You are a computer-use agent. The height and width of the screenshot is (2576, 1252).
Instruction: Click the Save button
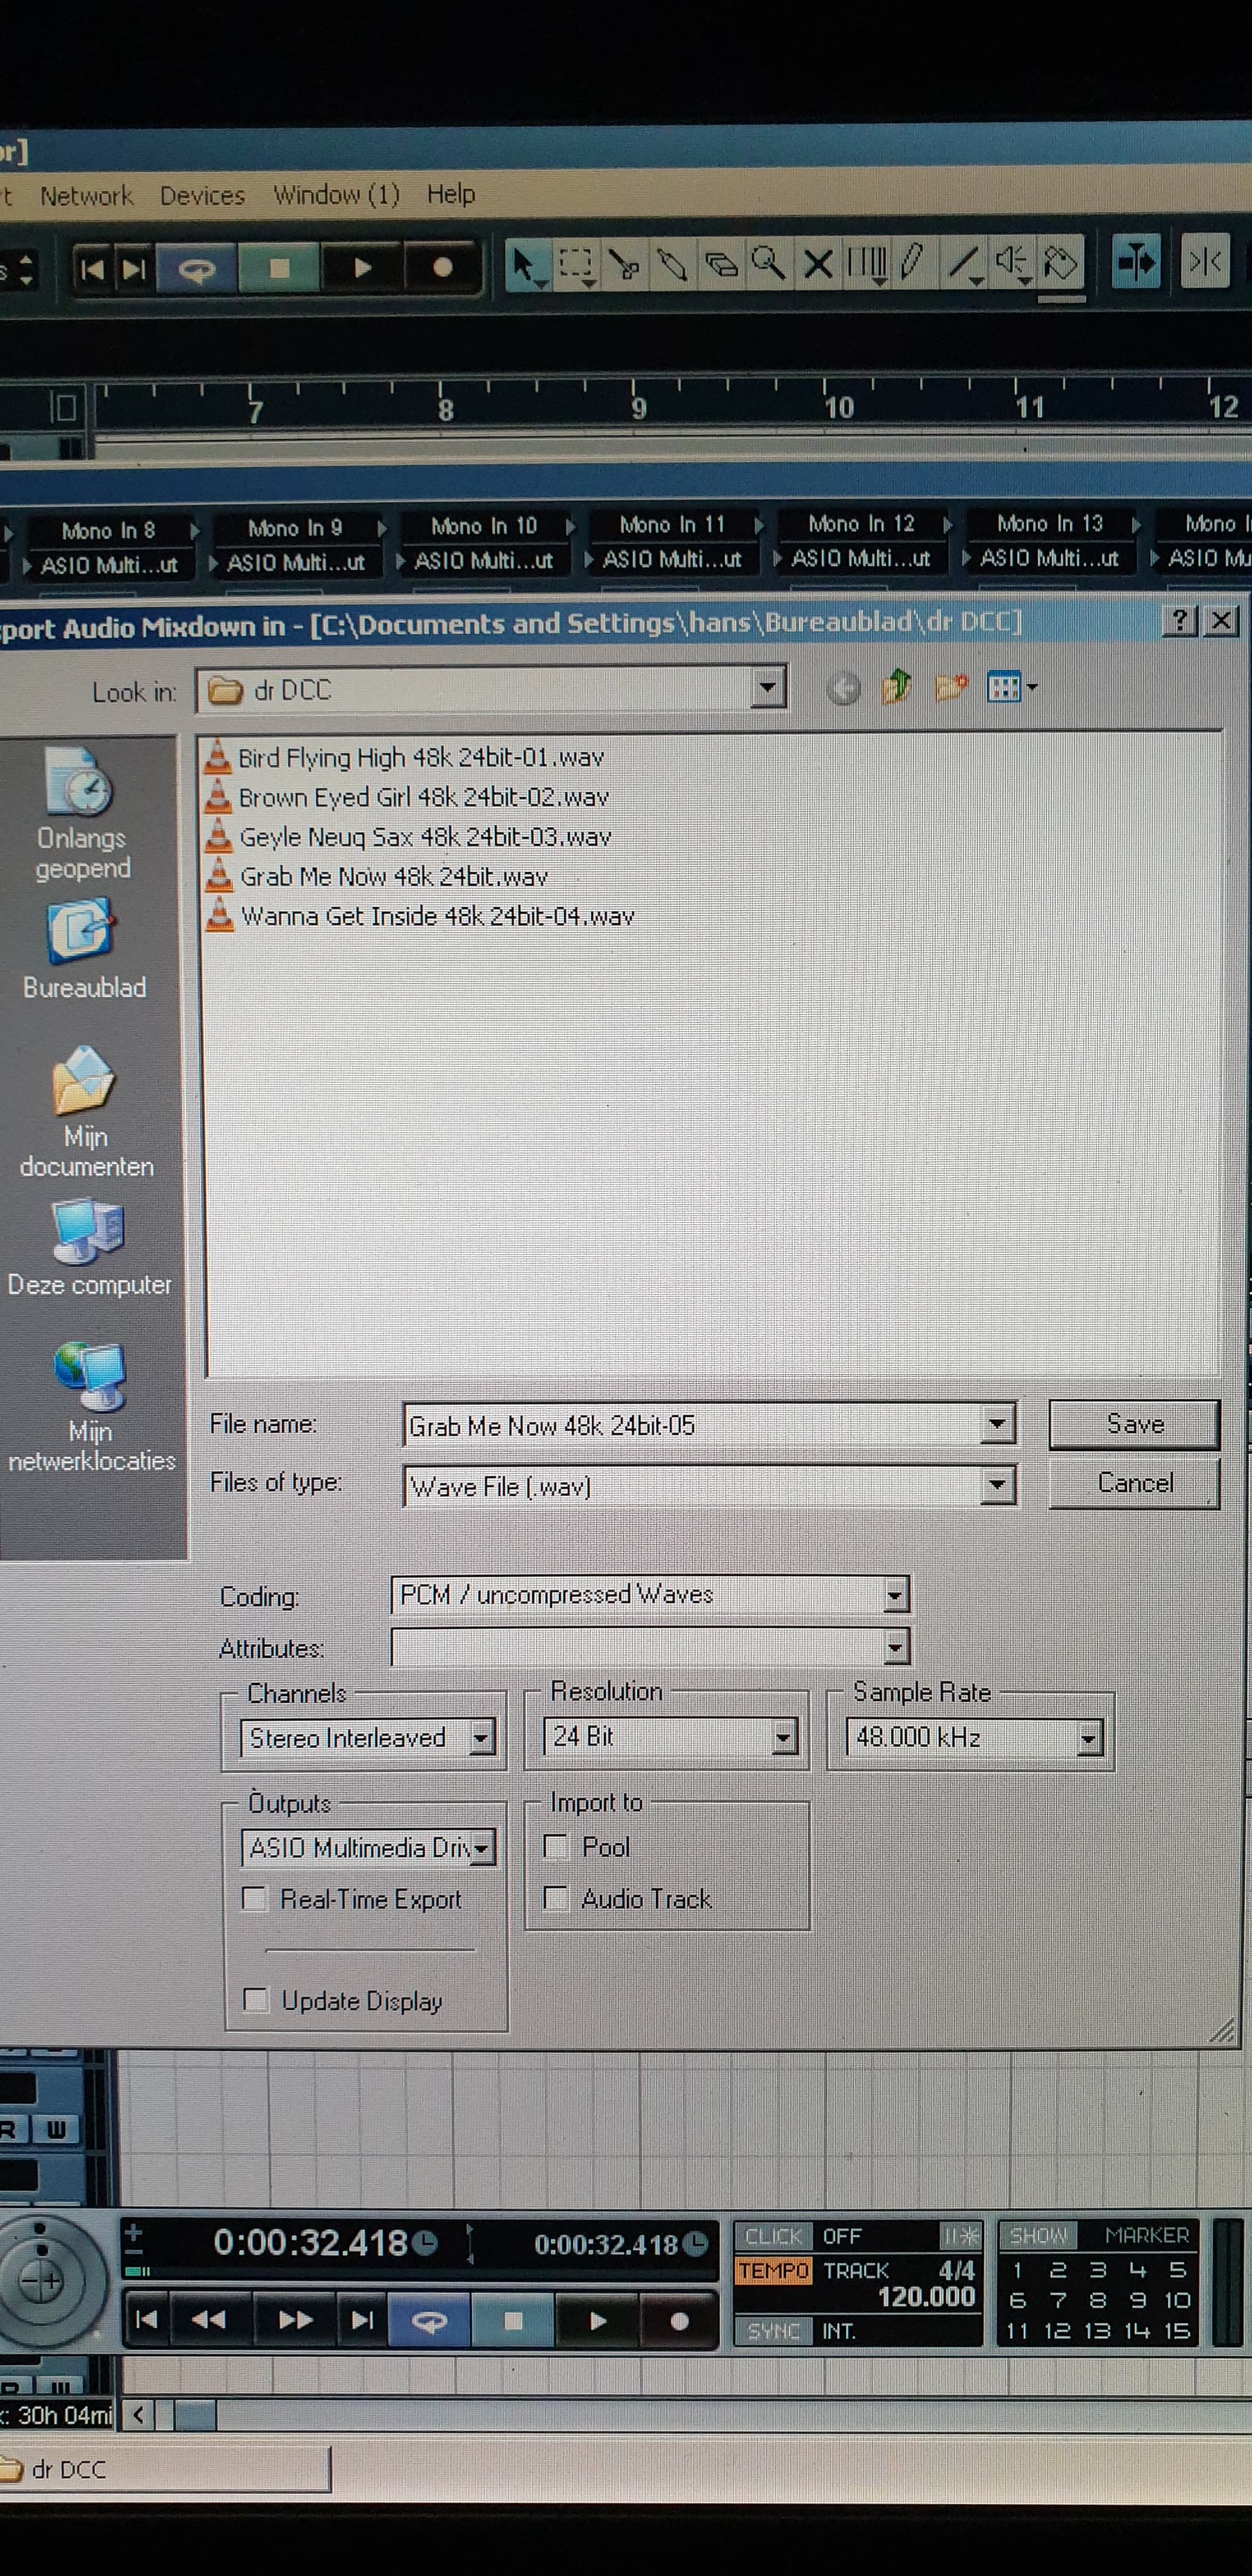coord(1134,1423)
